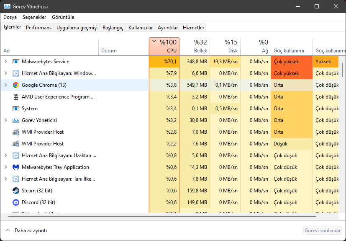The width and height of the screenshot is (346, 241).
Task: Sort by the Durum column header
Action: pos(124,47)
